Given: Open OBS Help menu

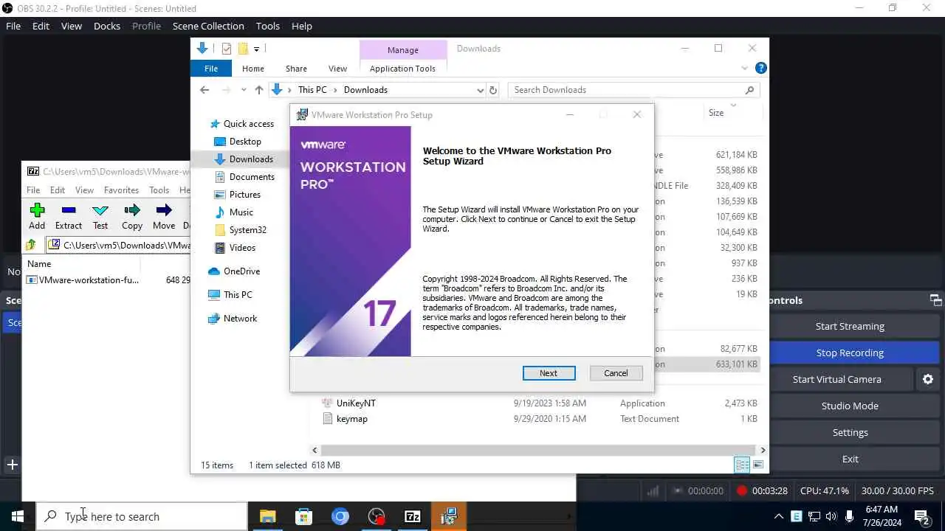Looking at the screenshot, I should [x=302, y=26].
